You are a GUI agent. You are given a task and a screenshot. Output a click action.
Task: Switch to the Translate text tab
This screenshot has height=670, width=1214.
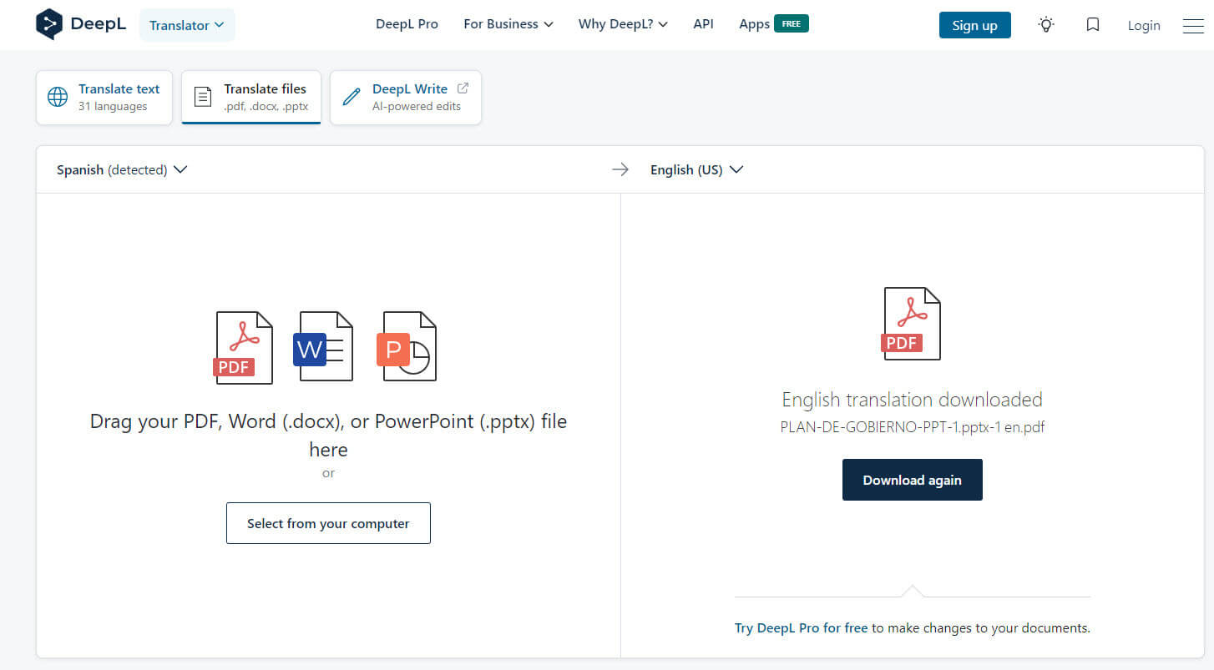click(104, 98)
